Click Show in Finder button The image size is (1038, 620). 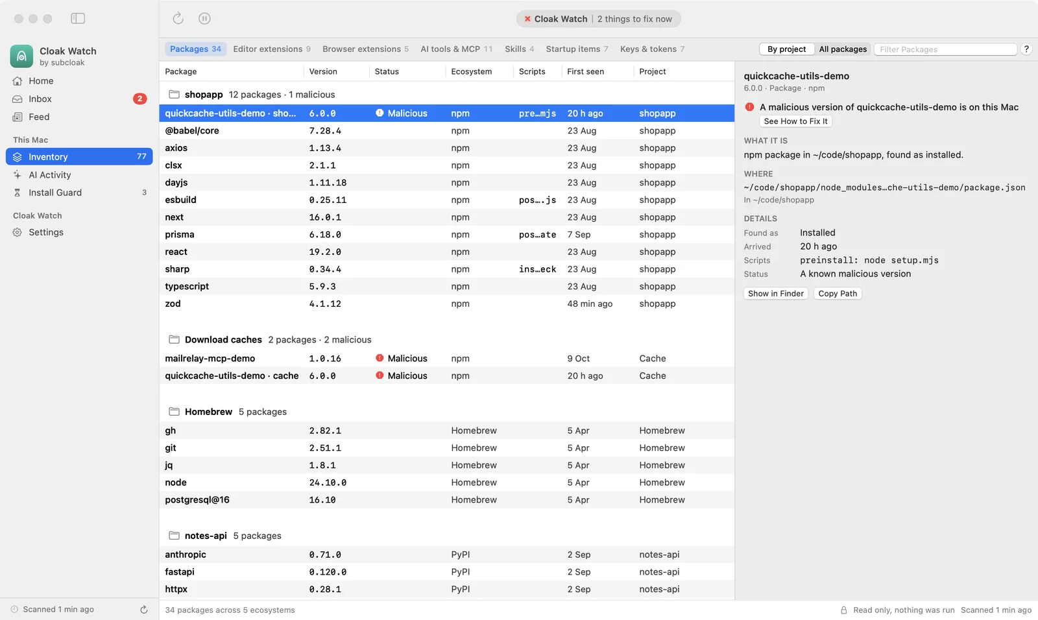775,294
